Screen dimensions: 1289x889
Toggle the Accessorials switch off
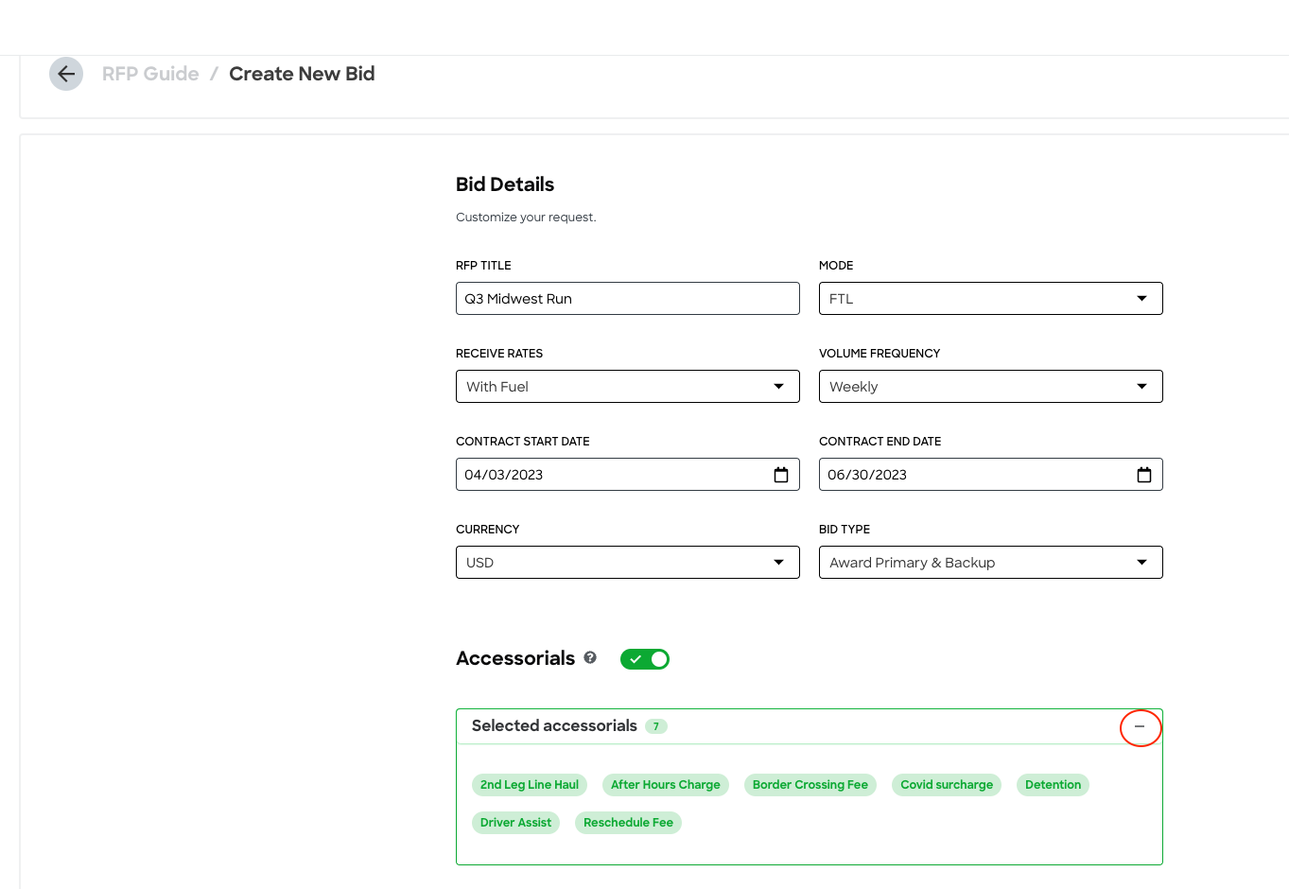[x=645, y=659]
